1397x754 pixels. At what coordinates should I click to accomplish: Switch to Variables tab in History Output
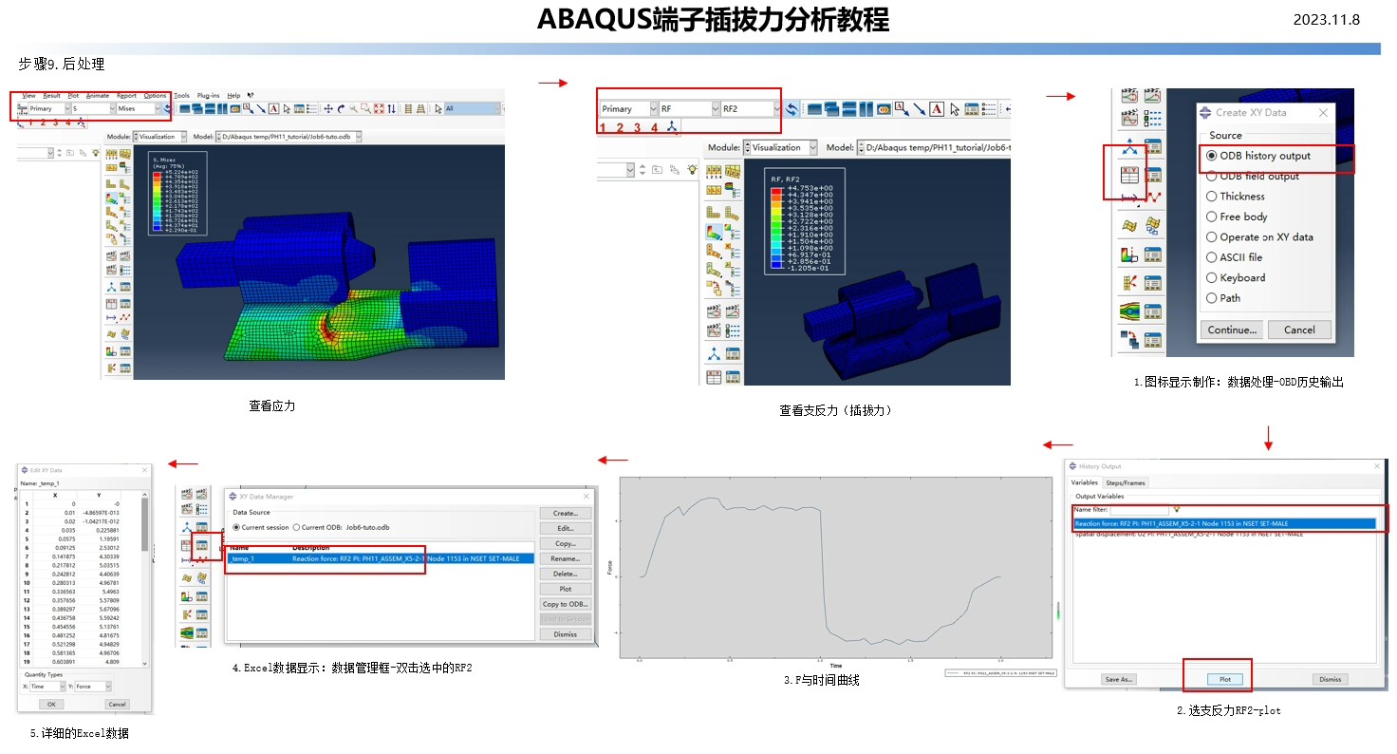tap(1085, 482)
